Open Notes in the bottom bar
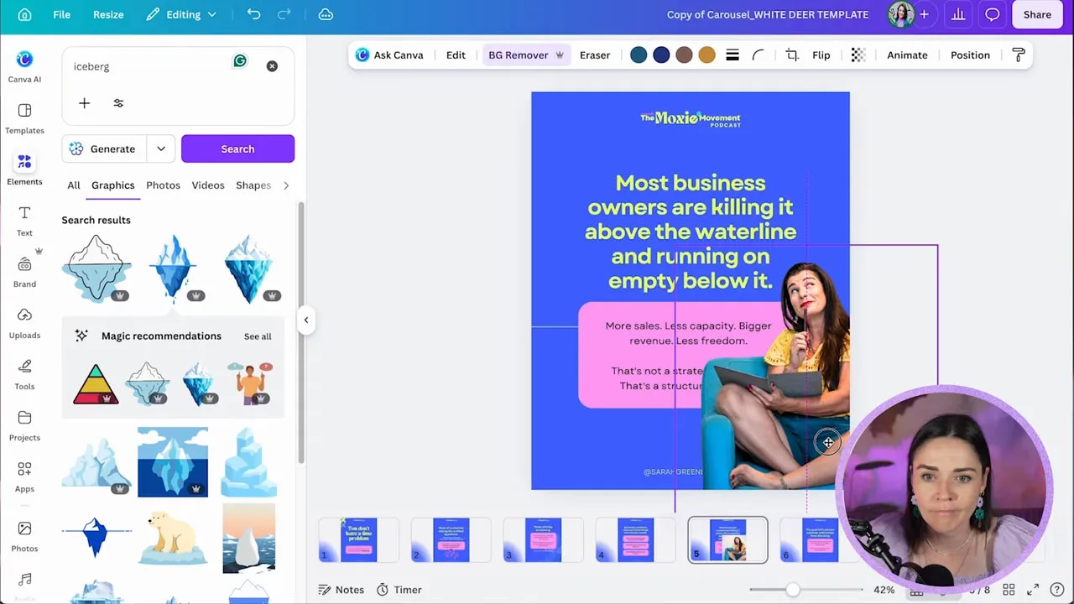The image size is (1074, 604). tap(341, 590)
